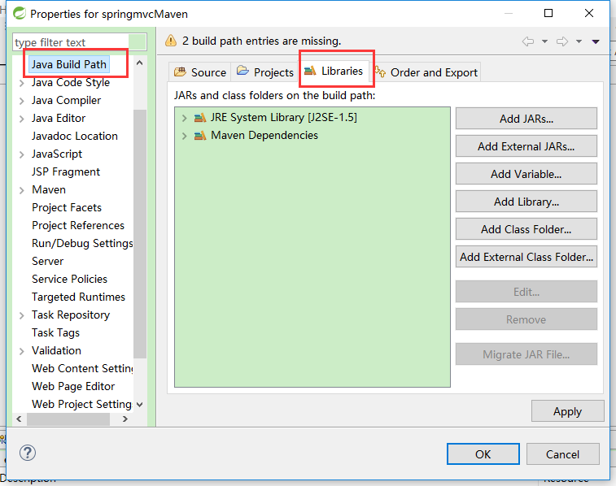The image size is (616, 486).
Task: Click the warning icon beside missing entries message
Action: 171,41
